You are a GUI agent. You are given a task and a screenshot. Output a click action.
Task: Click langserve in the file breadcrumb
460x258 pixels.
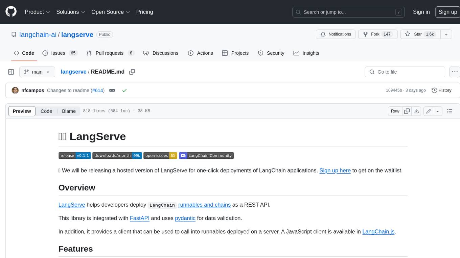coord(73,72)
